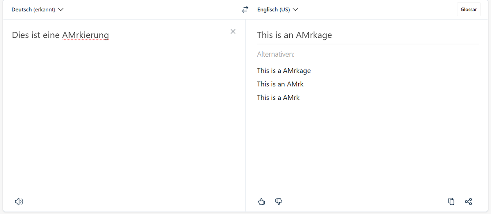Click the Alternativen label
Screen dimensions: 491x214
276,54
